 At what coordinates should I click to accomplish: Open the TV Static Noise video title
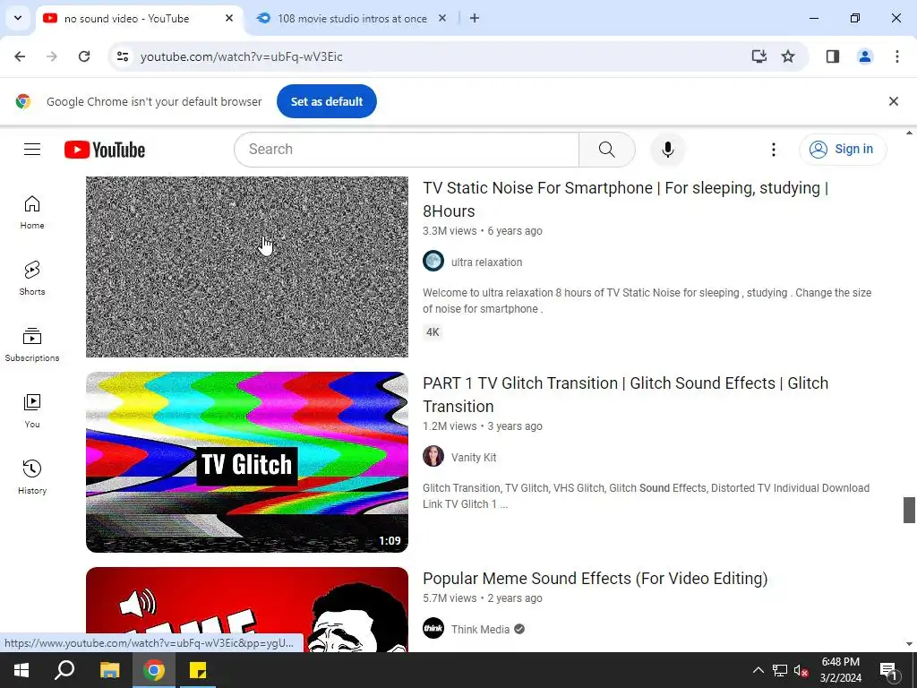pos(625,200)
